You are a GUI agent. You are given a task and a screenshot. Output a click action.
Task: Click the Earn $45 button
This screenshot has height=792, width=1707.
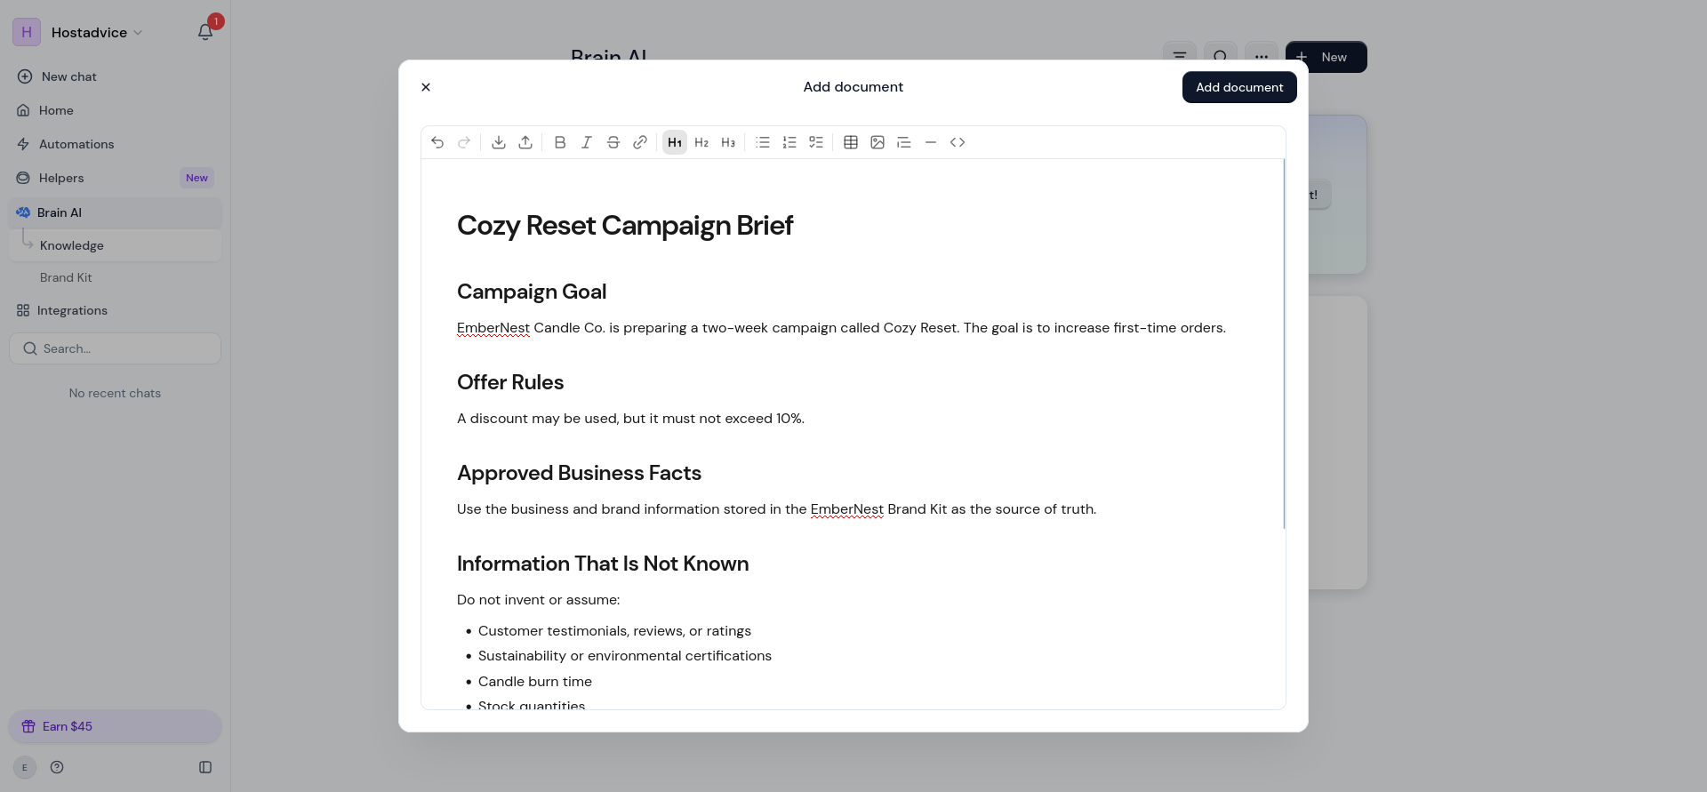coord(115,726)
